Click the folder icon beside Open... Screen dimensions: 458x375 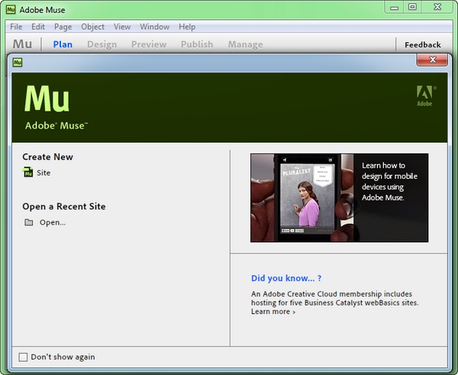(x=29, y=222)
